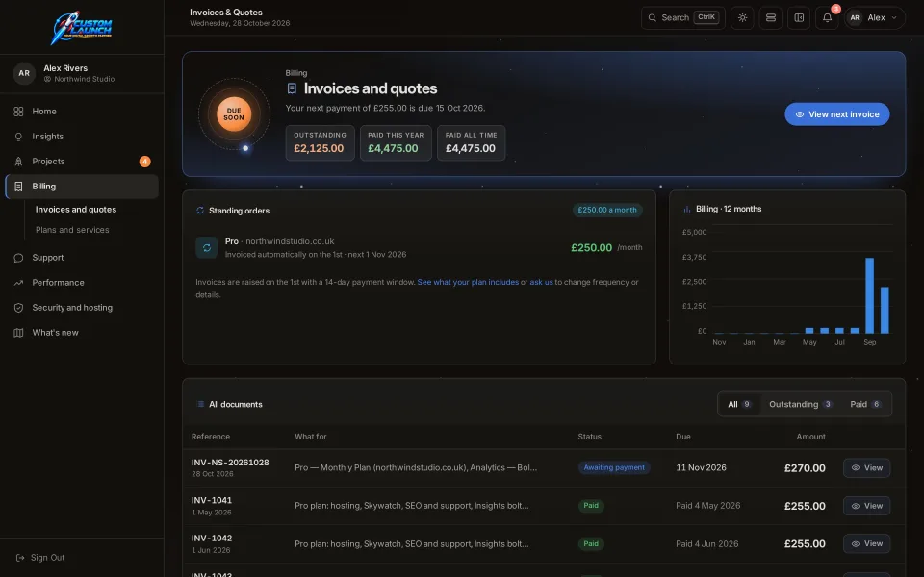The height and width of the screenshot is (577, 924).
Task: Select the Outstanding 3 filter tab
Action: coord(800,404)
